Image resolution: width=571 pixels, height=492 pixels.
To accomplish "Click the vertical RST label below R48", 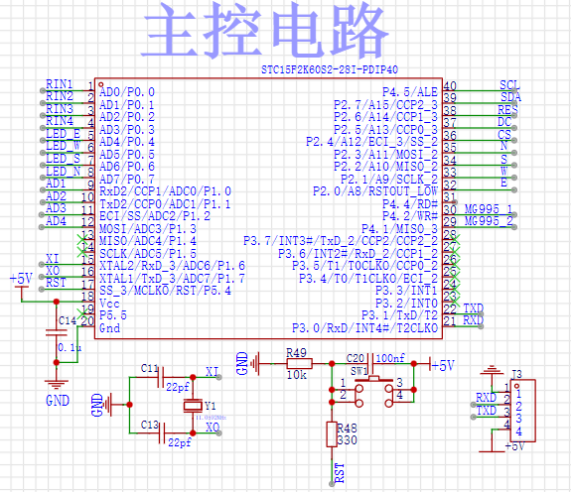I will tap(339, 473).
